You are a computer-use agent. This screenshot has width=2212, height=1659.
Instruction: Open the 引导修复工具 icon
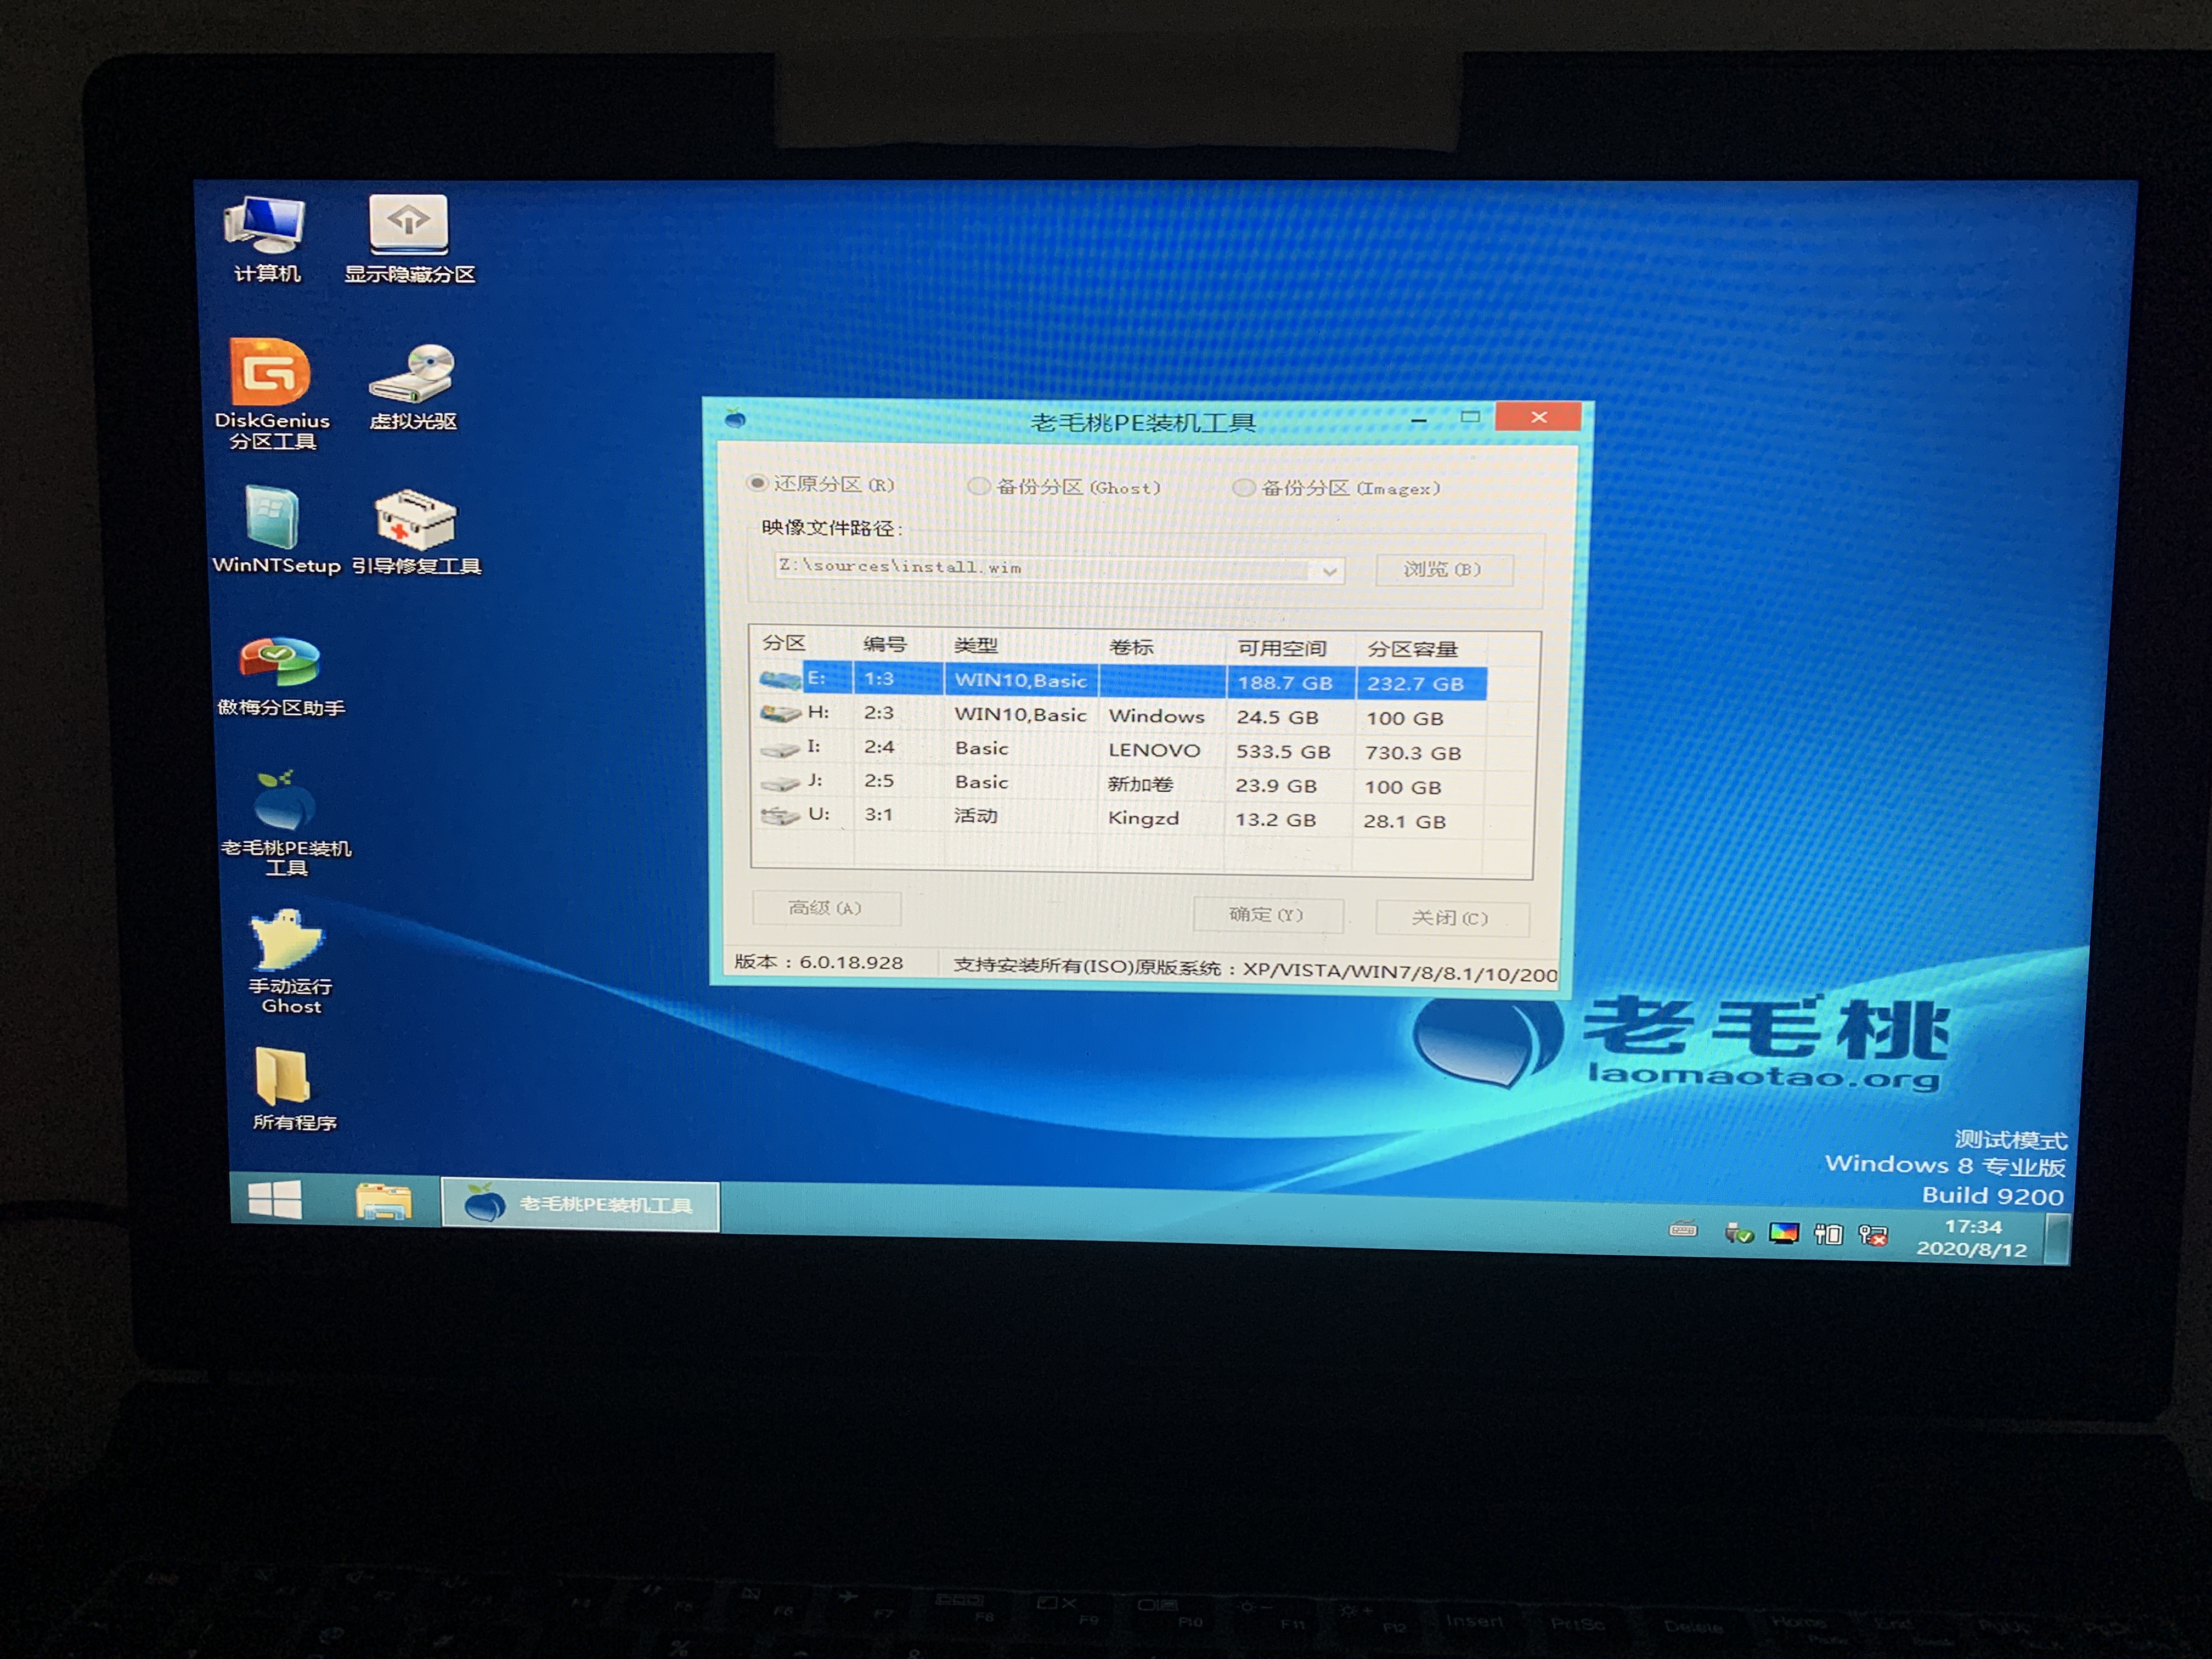click(416, 533)
